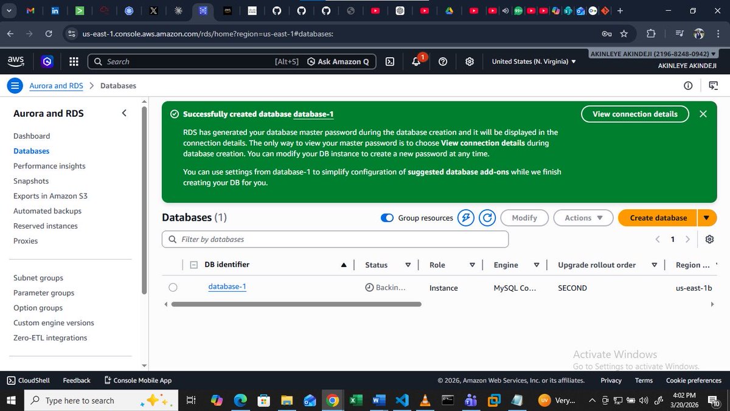
Task: Open Console Mobile App link
Action: point(137,381)
